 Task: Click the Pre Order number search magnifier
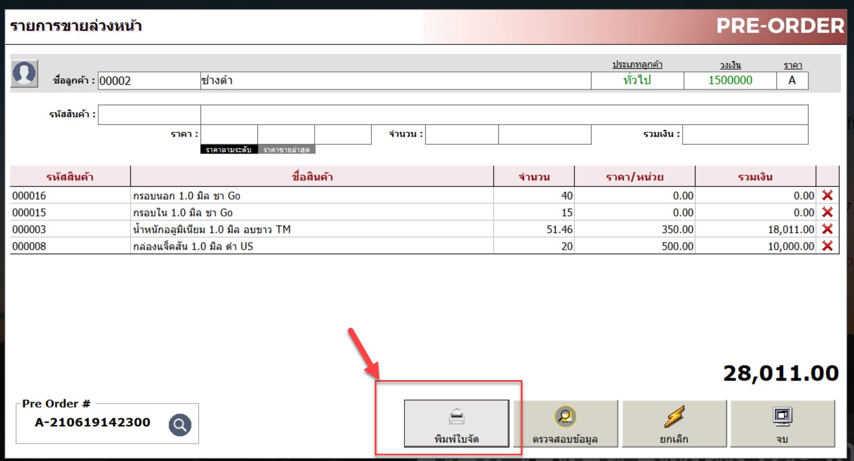pos(180,424)
